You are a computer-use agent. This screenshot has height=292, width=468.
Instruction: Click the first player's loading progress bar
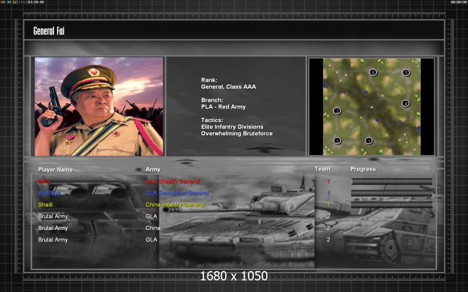pos(391,182)
